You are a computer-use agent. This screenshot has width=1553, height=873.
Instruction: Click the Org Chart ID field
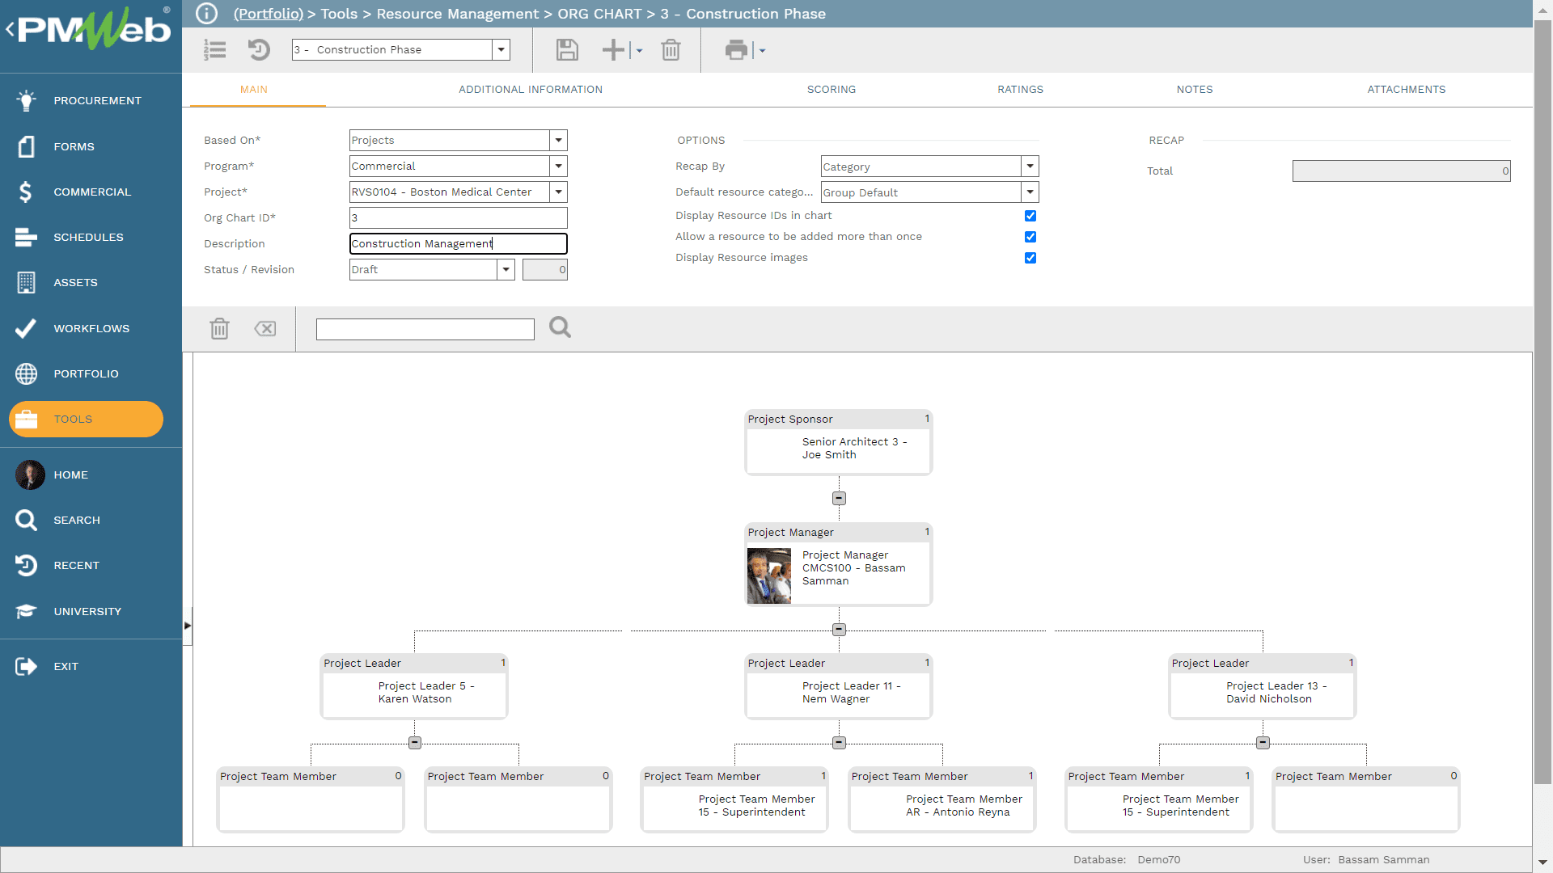point(458,217)
